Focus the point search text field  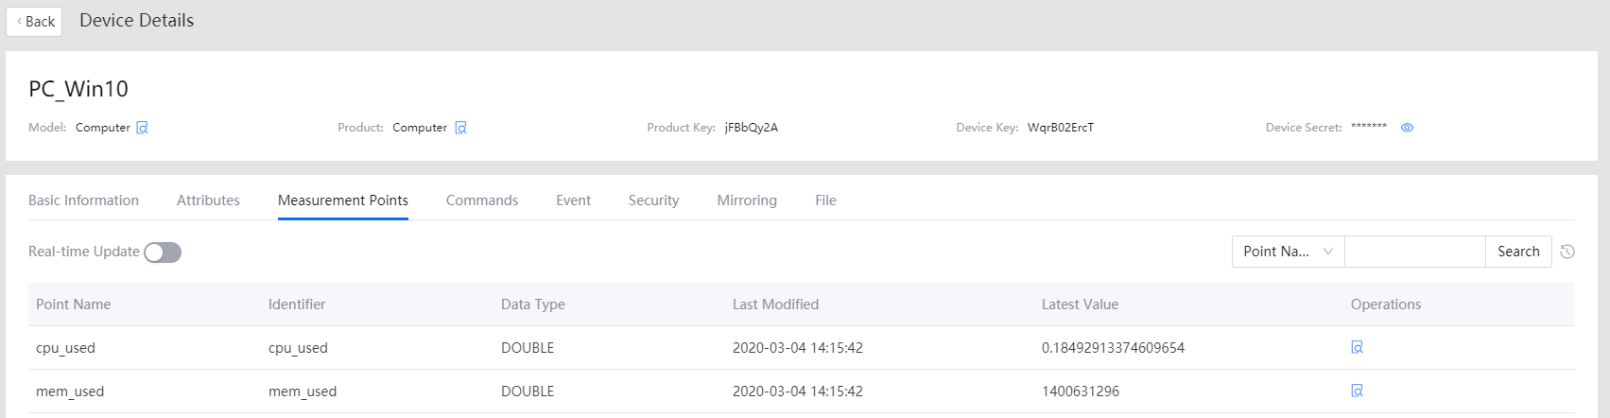(x=1414, y=252)
